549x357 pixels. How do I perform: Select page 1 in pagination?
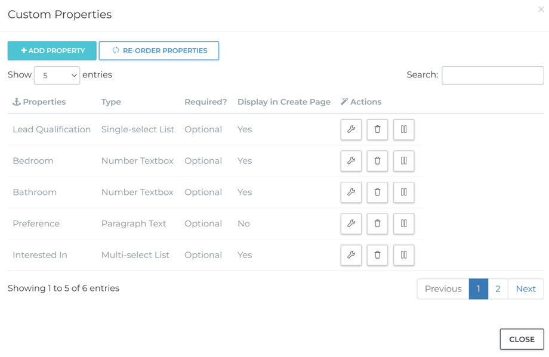(479, 288)
